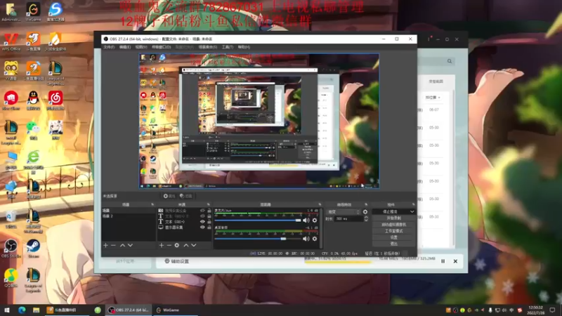Toggle lock on display capture source

click(209, 227)
